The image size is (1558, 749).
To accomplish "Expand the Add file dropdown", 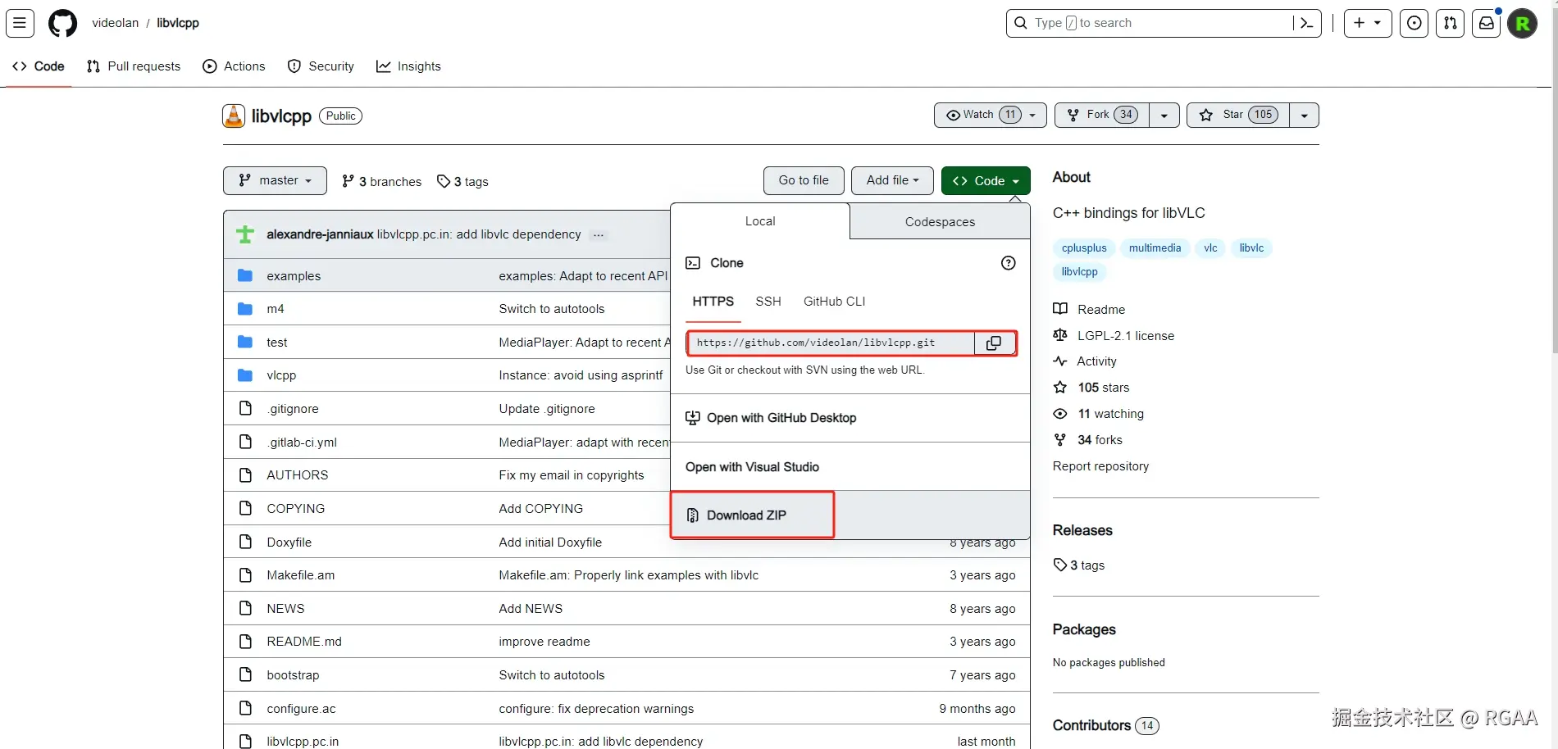I will (892, 180).
